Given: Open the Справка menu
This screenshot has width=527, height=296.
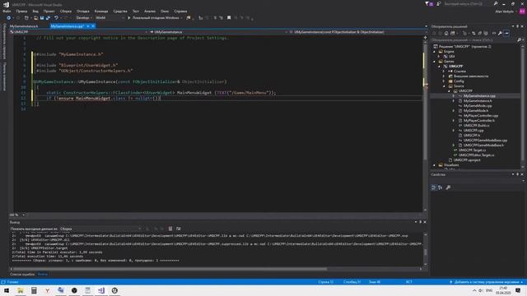Looking at the screenshot, I should (x=180, y=11).
